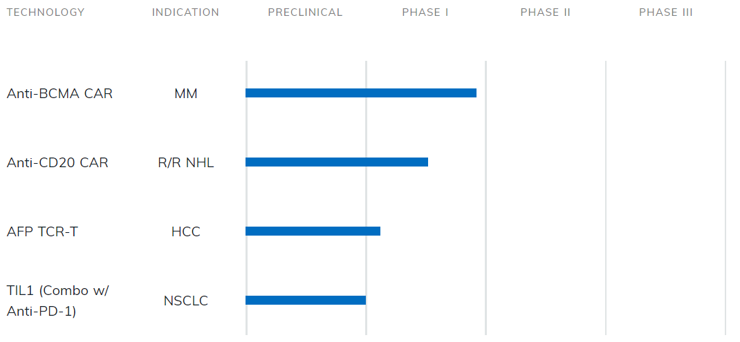
Task: Click the AFP TCR-T technology label
Action: point(42,232)
